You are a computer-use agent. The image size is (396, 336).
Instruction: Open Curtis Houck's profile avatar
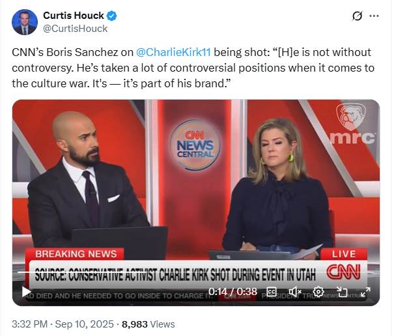click(x=25, y=22)
